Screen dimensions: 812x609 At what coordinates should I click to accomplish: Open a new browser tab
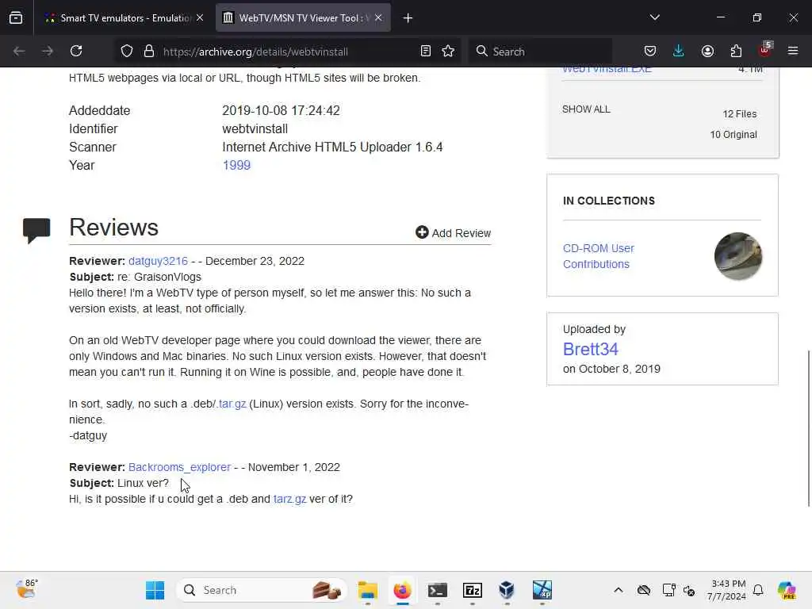pyautogui.click(x=408, y=18)
